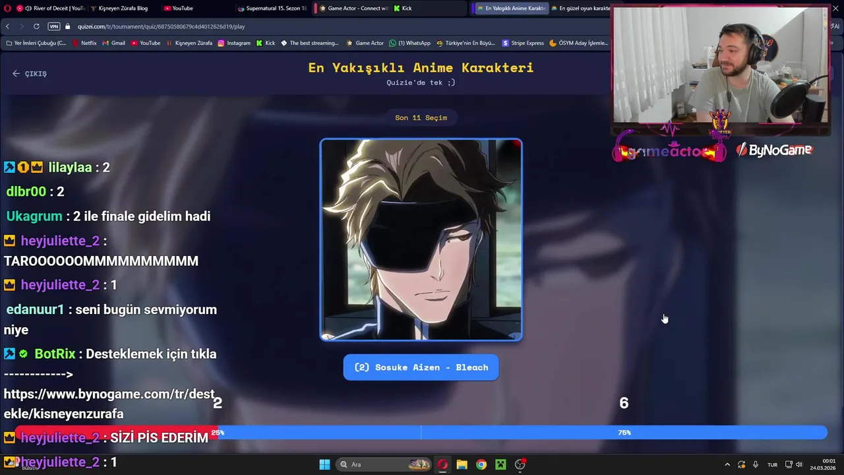844x475 pixels.
Task: Expand hidden system tray icons chevron
Action: coord(727,464)
